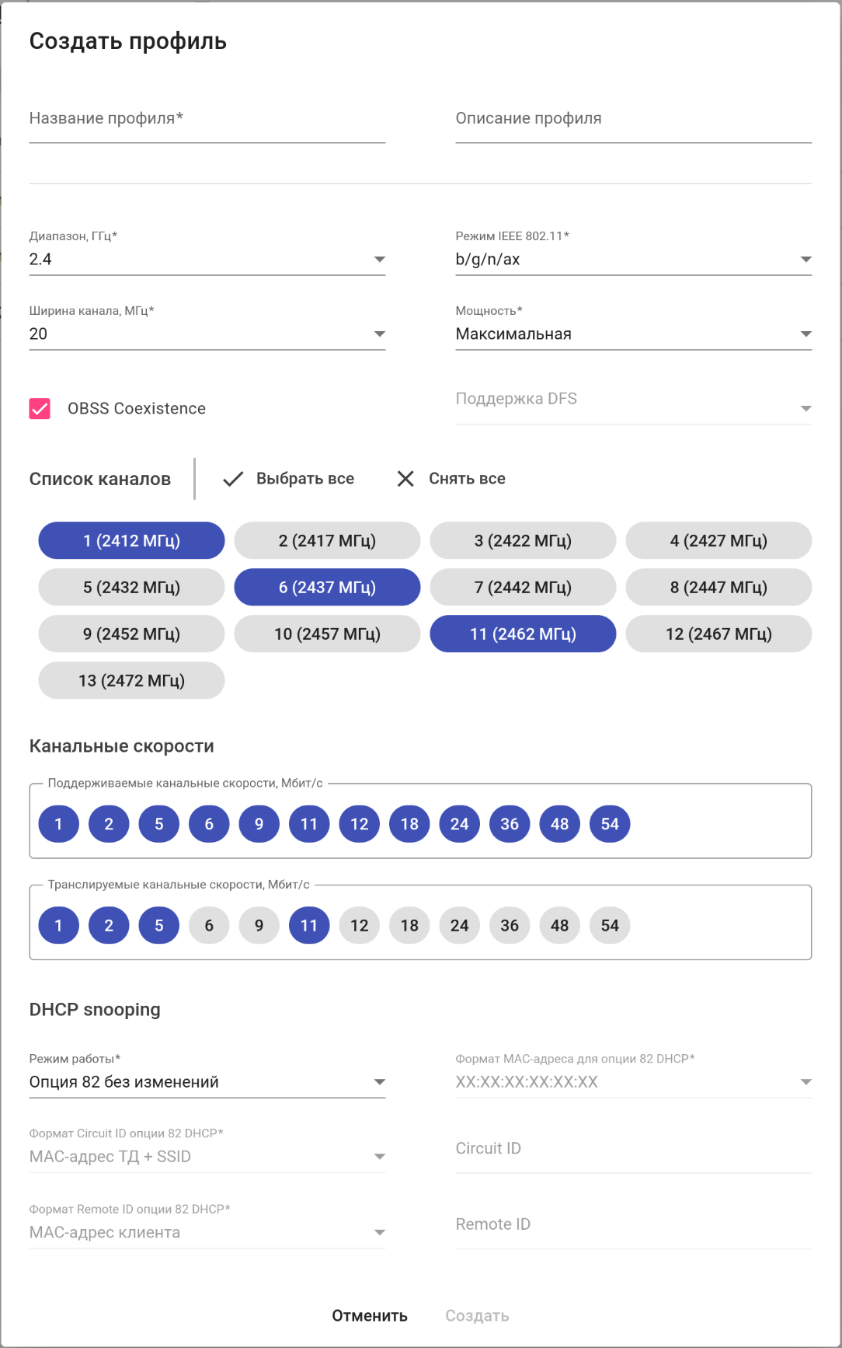The width and height of the screenshot is (842, 1348).
Task: Disable broadcast rate 11 Mbit/s
Action: [309, 926]
